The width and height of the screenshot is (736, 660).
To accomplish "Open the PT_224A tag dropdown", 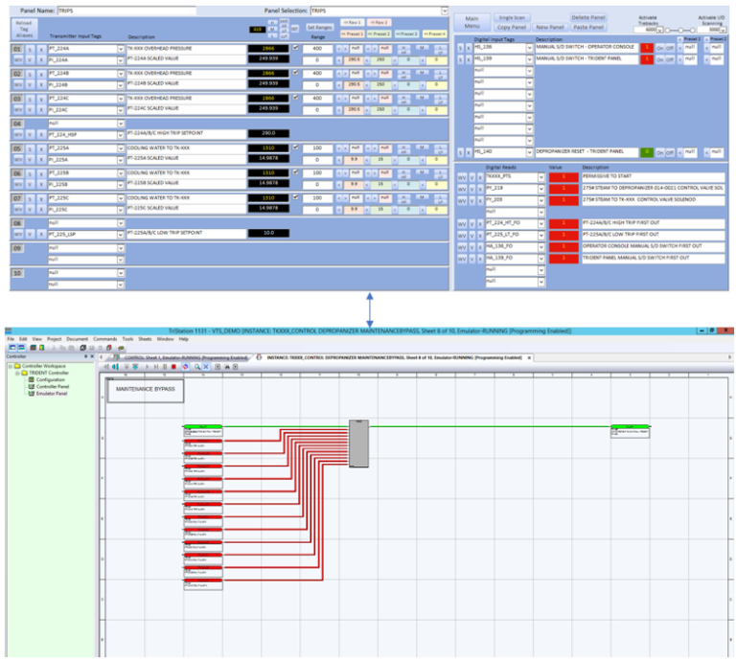I will pos(121,49).
